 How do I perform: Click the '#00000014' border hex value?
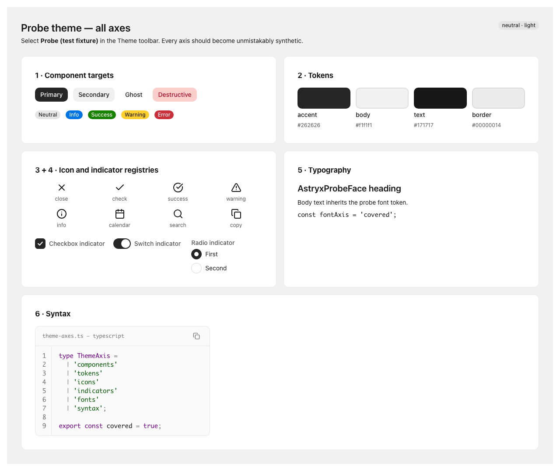point(486,125)
